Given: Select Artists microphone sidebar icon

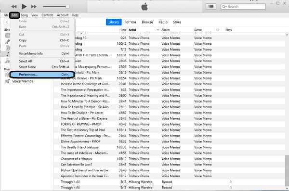Looking at the screenshot, I should coord(8,42).
